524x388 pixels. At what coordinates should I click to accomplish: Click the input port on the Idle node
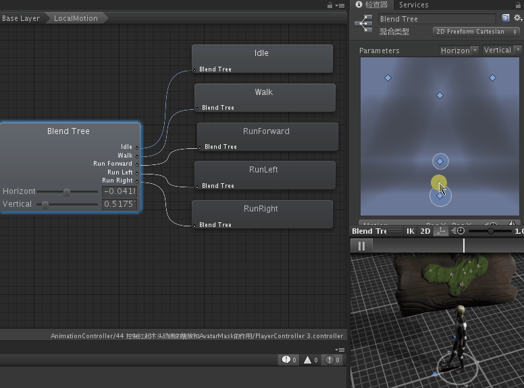[194, 70]
